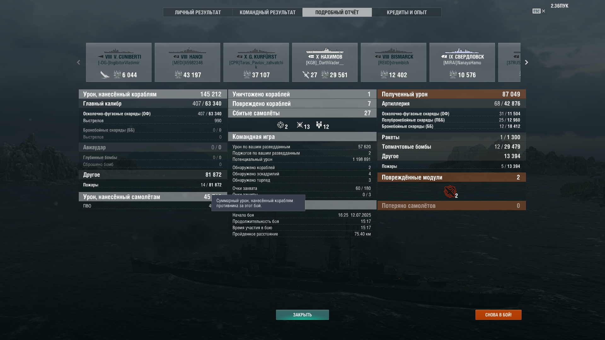This screenshot has height=340, width=605.
Task: Click the Закрыть button
Action: tap(302, 315)
